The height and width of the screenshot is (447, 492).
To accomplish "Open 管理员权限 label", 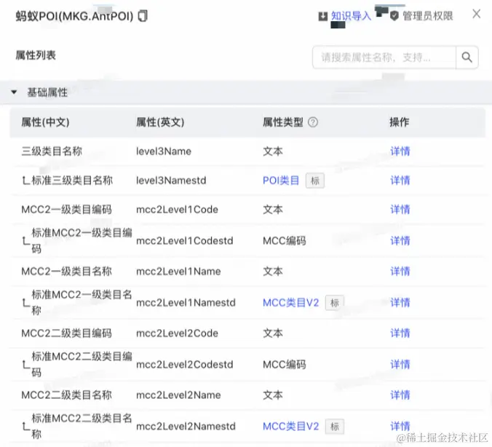I will (x=428, y=16).
